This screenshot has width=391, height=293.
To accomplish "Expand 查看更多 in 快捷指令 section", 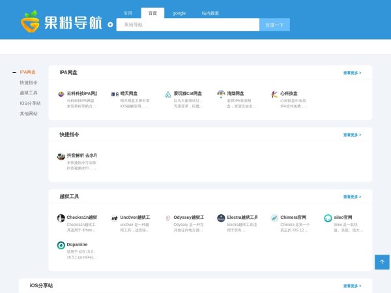I will pyautogui.click(x=352, y=135).
